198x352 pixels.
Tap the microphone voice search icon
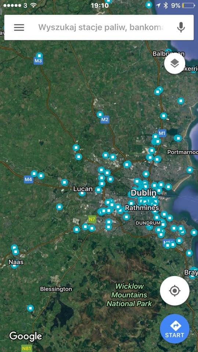coord(181,27)
